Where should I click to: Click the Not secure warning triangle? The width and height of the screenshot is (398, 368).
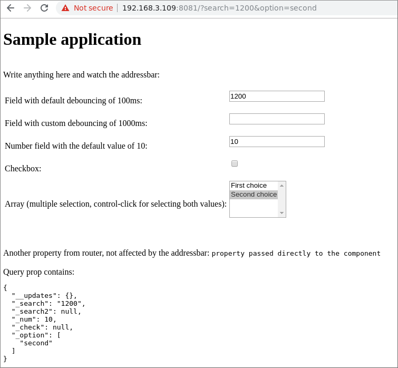(65, 8)
